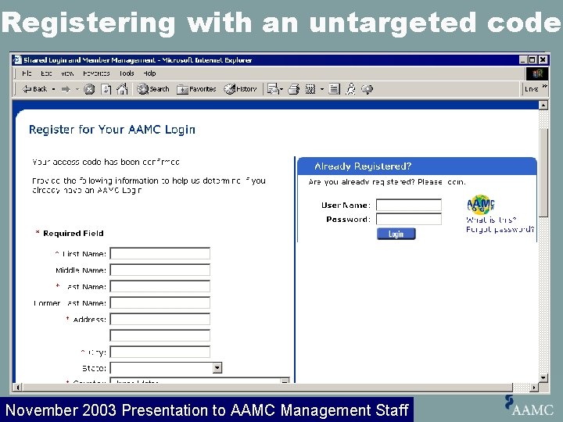Image resolution: width=563 pixels, height=422 pixels.
Task: Open the File menu
Action: point(27,73)
